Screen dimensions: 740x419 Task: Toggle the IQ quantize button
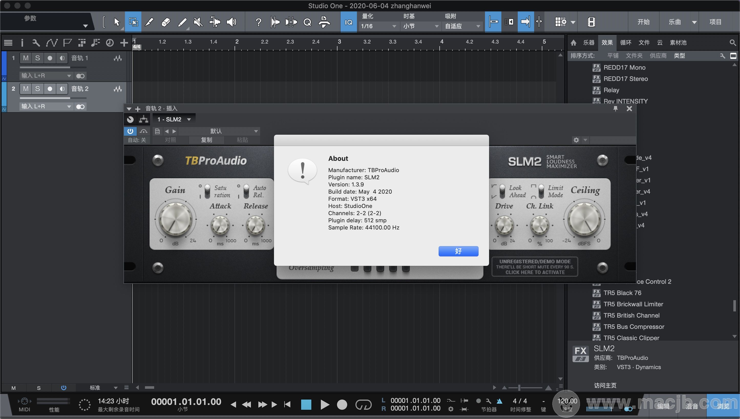348,22
